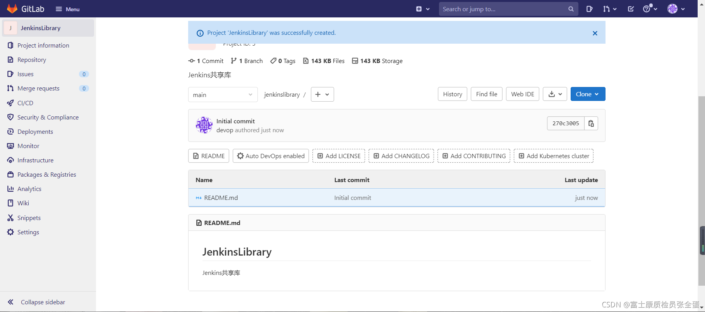Collapse the sidebar
705x312 pixels.
tap(37, 302)
